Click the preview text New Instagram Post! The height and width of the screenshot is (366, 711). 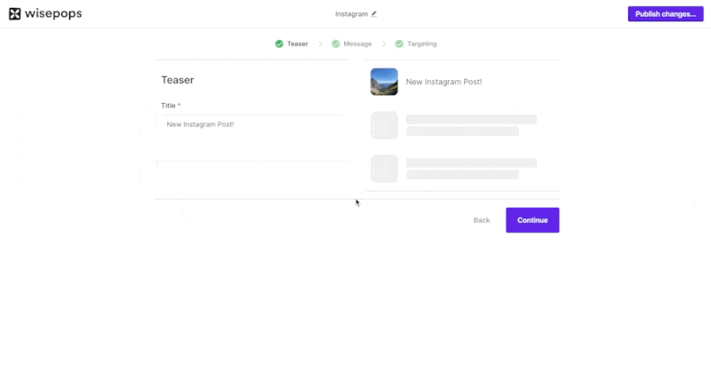pyautogui.click(x=443, y=82)
